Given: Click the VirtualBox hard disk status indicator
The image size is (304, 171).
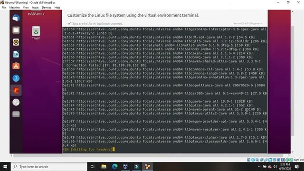Looking at the screenshot, I should point(249,160).
